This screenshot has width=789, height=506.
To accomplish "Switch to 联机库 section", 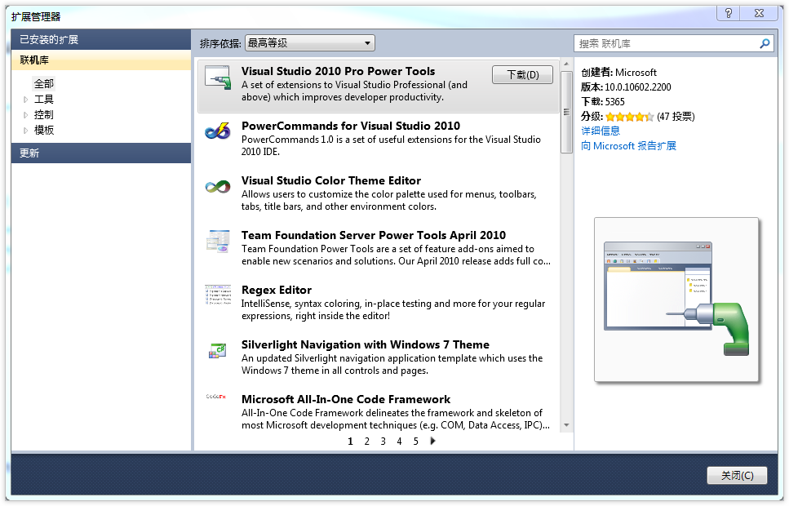I will (100, 60).
